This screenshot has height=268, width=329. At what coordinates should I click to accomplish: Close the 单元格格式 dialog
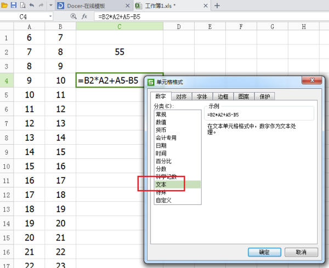[x=312, y=80]
